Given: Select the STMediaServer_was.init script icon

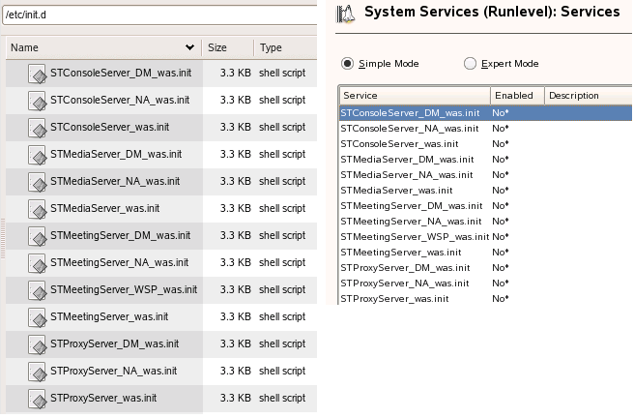Looking at the screenshot, I should pyautogui.click(x=38, y=209).
